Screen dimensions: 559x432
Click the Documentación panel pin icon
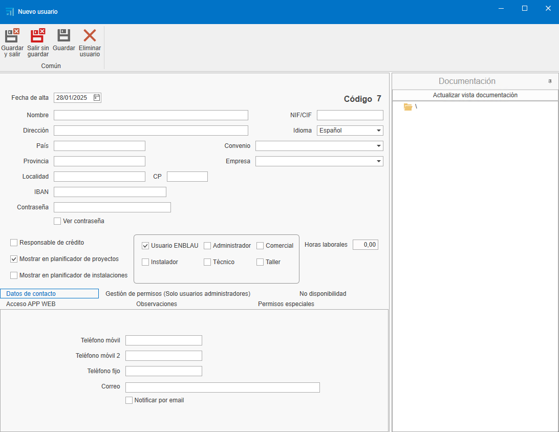click(550, 81)
